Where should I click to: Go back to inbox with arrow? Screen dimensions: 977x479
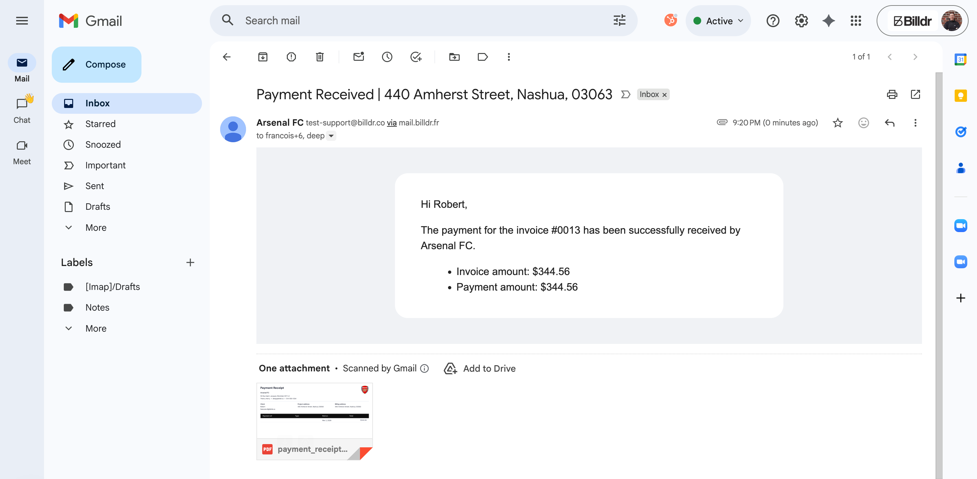click(227, 57)
